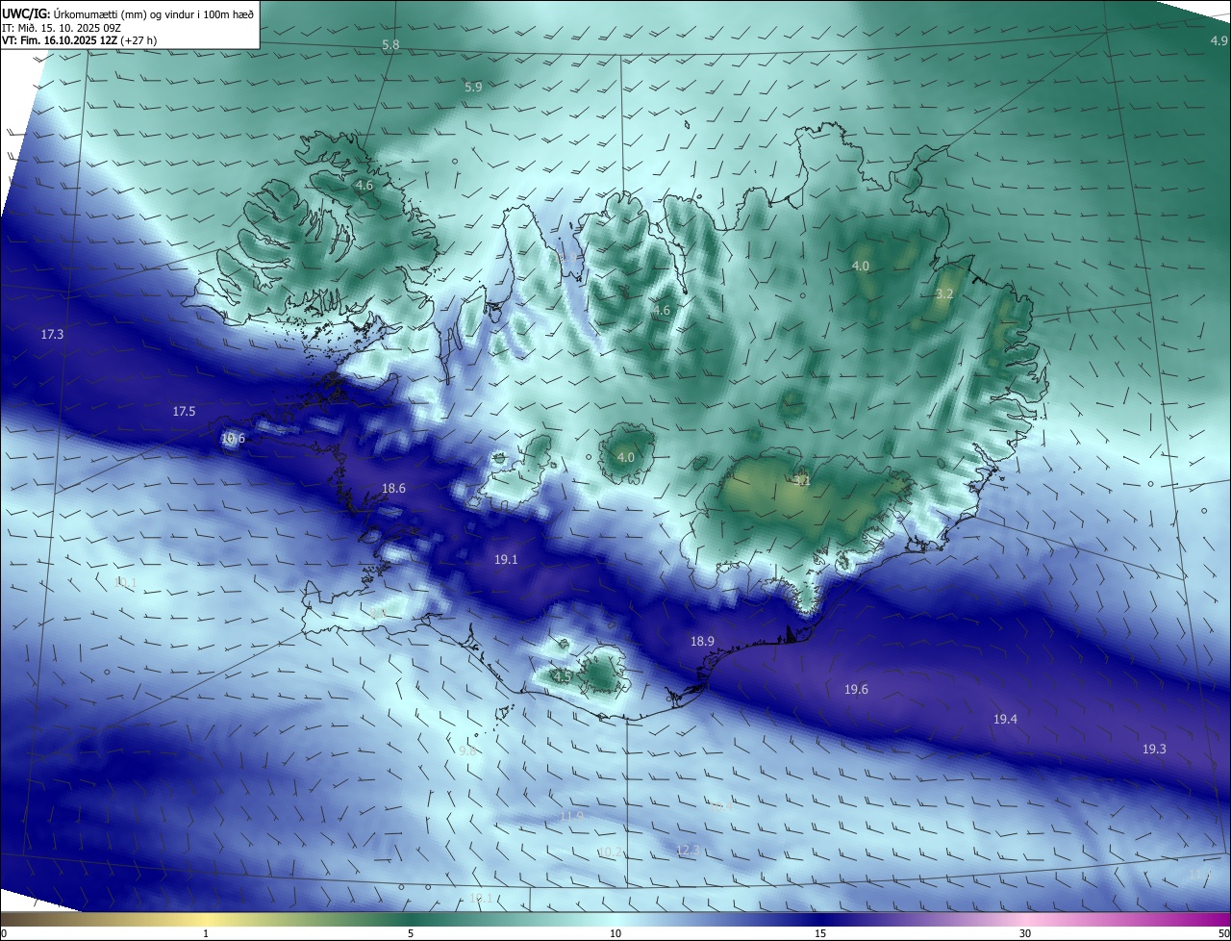Click the value label 5.9
1231x941 pixels.
pyautogui.click(x=473, y=87)
